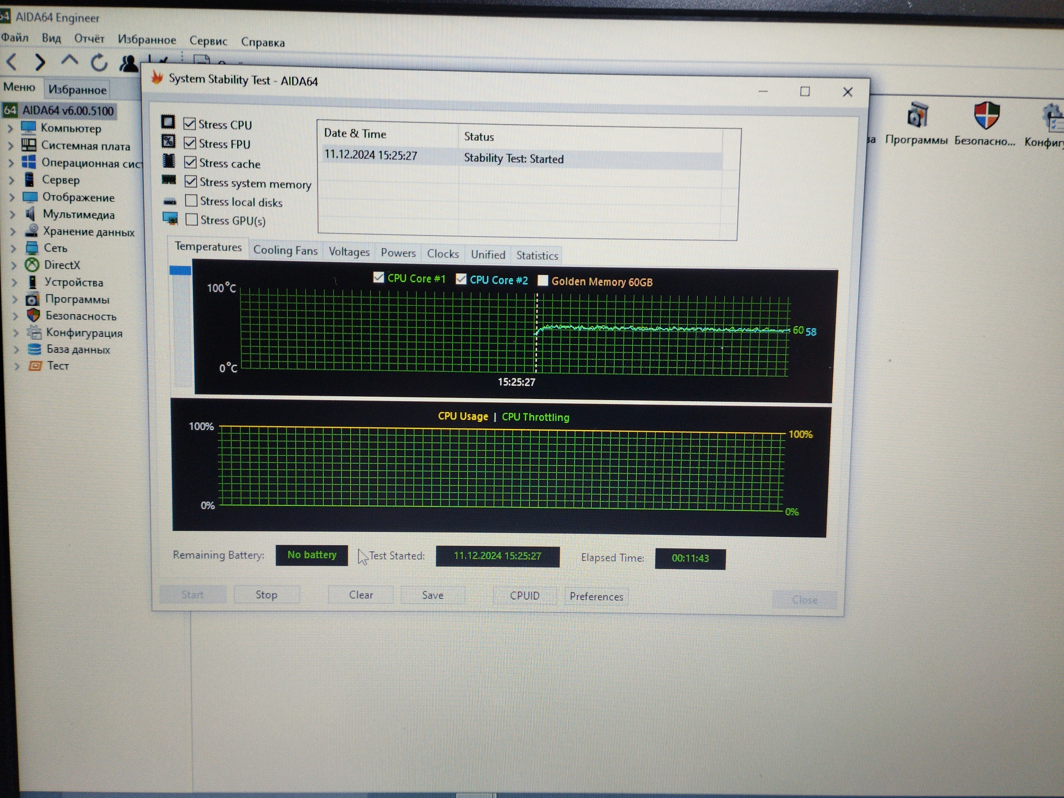Click the Сервер icon in tree
Viewport: 1064px width, 798px height.
[x=29, y=180]
